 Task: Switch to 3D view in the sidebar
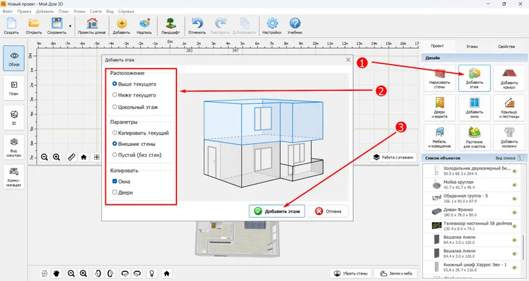click(14, 117)
